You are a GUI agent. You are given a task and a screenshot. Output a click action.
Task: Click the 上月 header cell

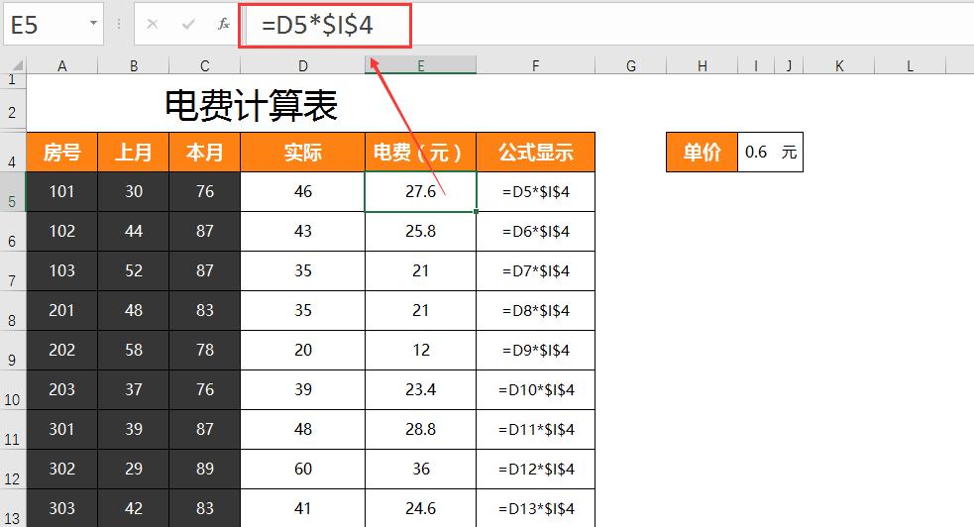[134, 153]
